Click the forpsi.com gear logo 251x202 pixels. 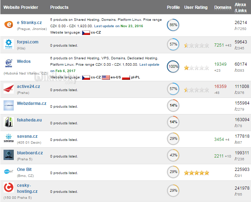click(8, 44)
